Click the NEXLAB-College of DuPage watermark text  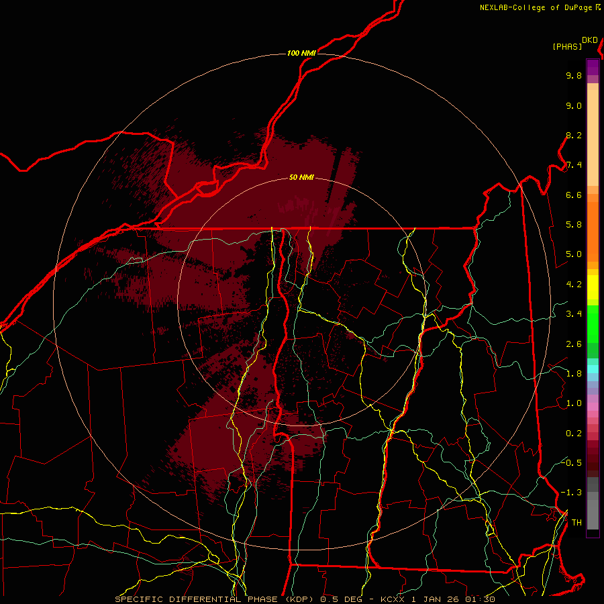540,7
